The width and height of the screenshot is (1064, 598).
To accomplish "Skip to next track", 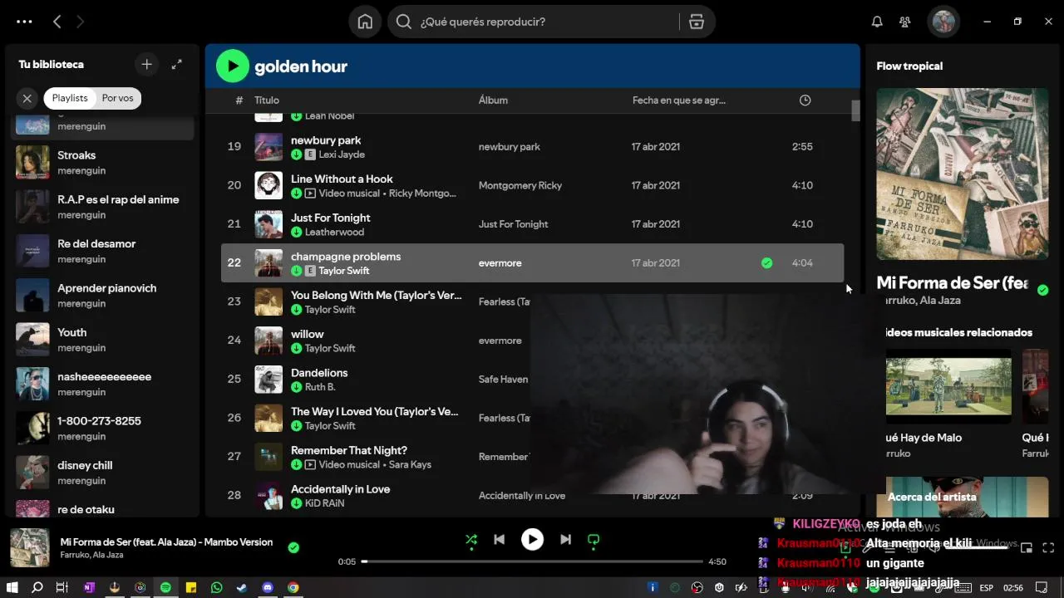I will tap(565, 540).
